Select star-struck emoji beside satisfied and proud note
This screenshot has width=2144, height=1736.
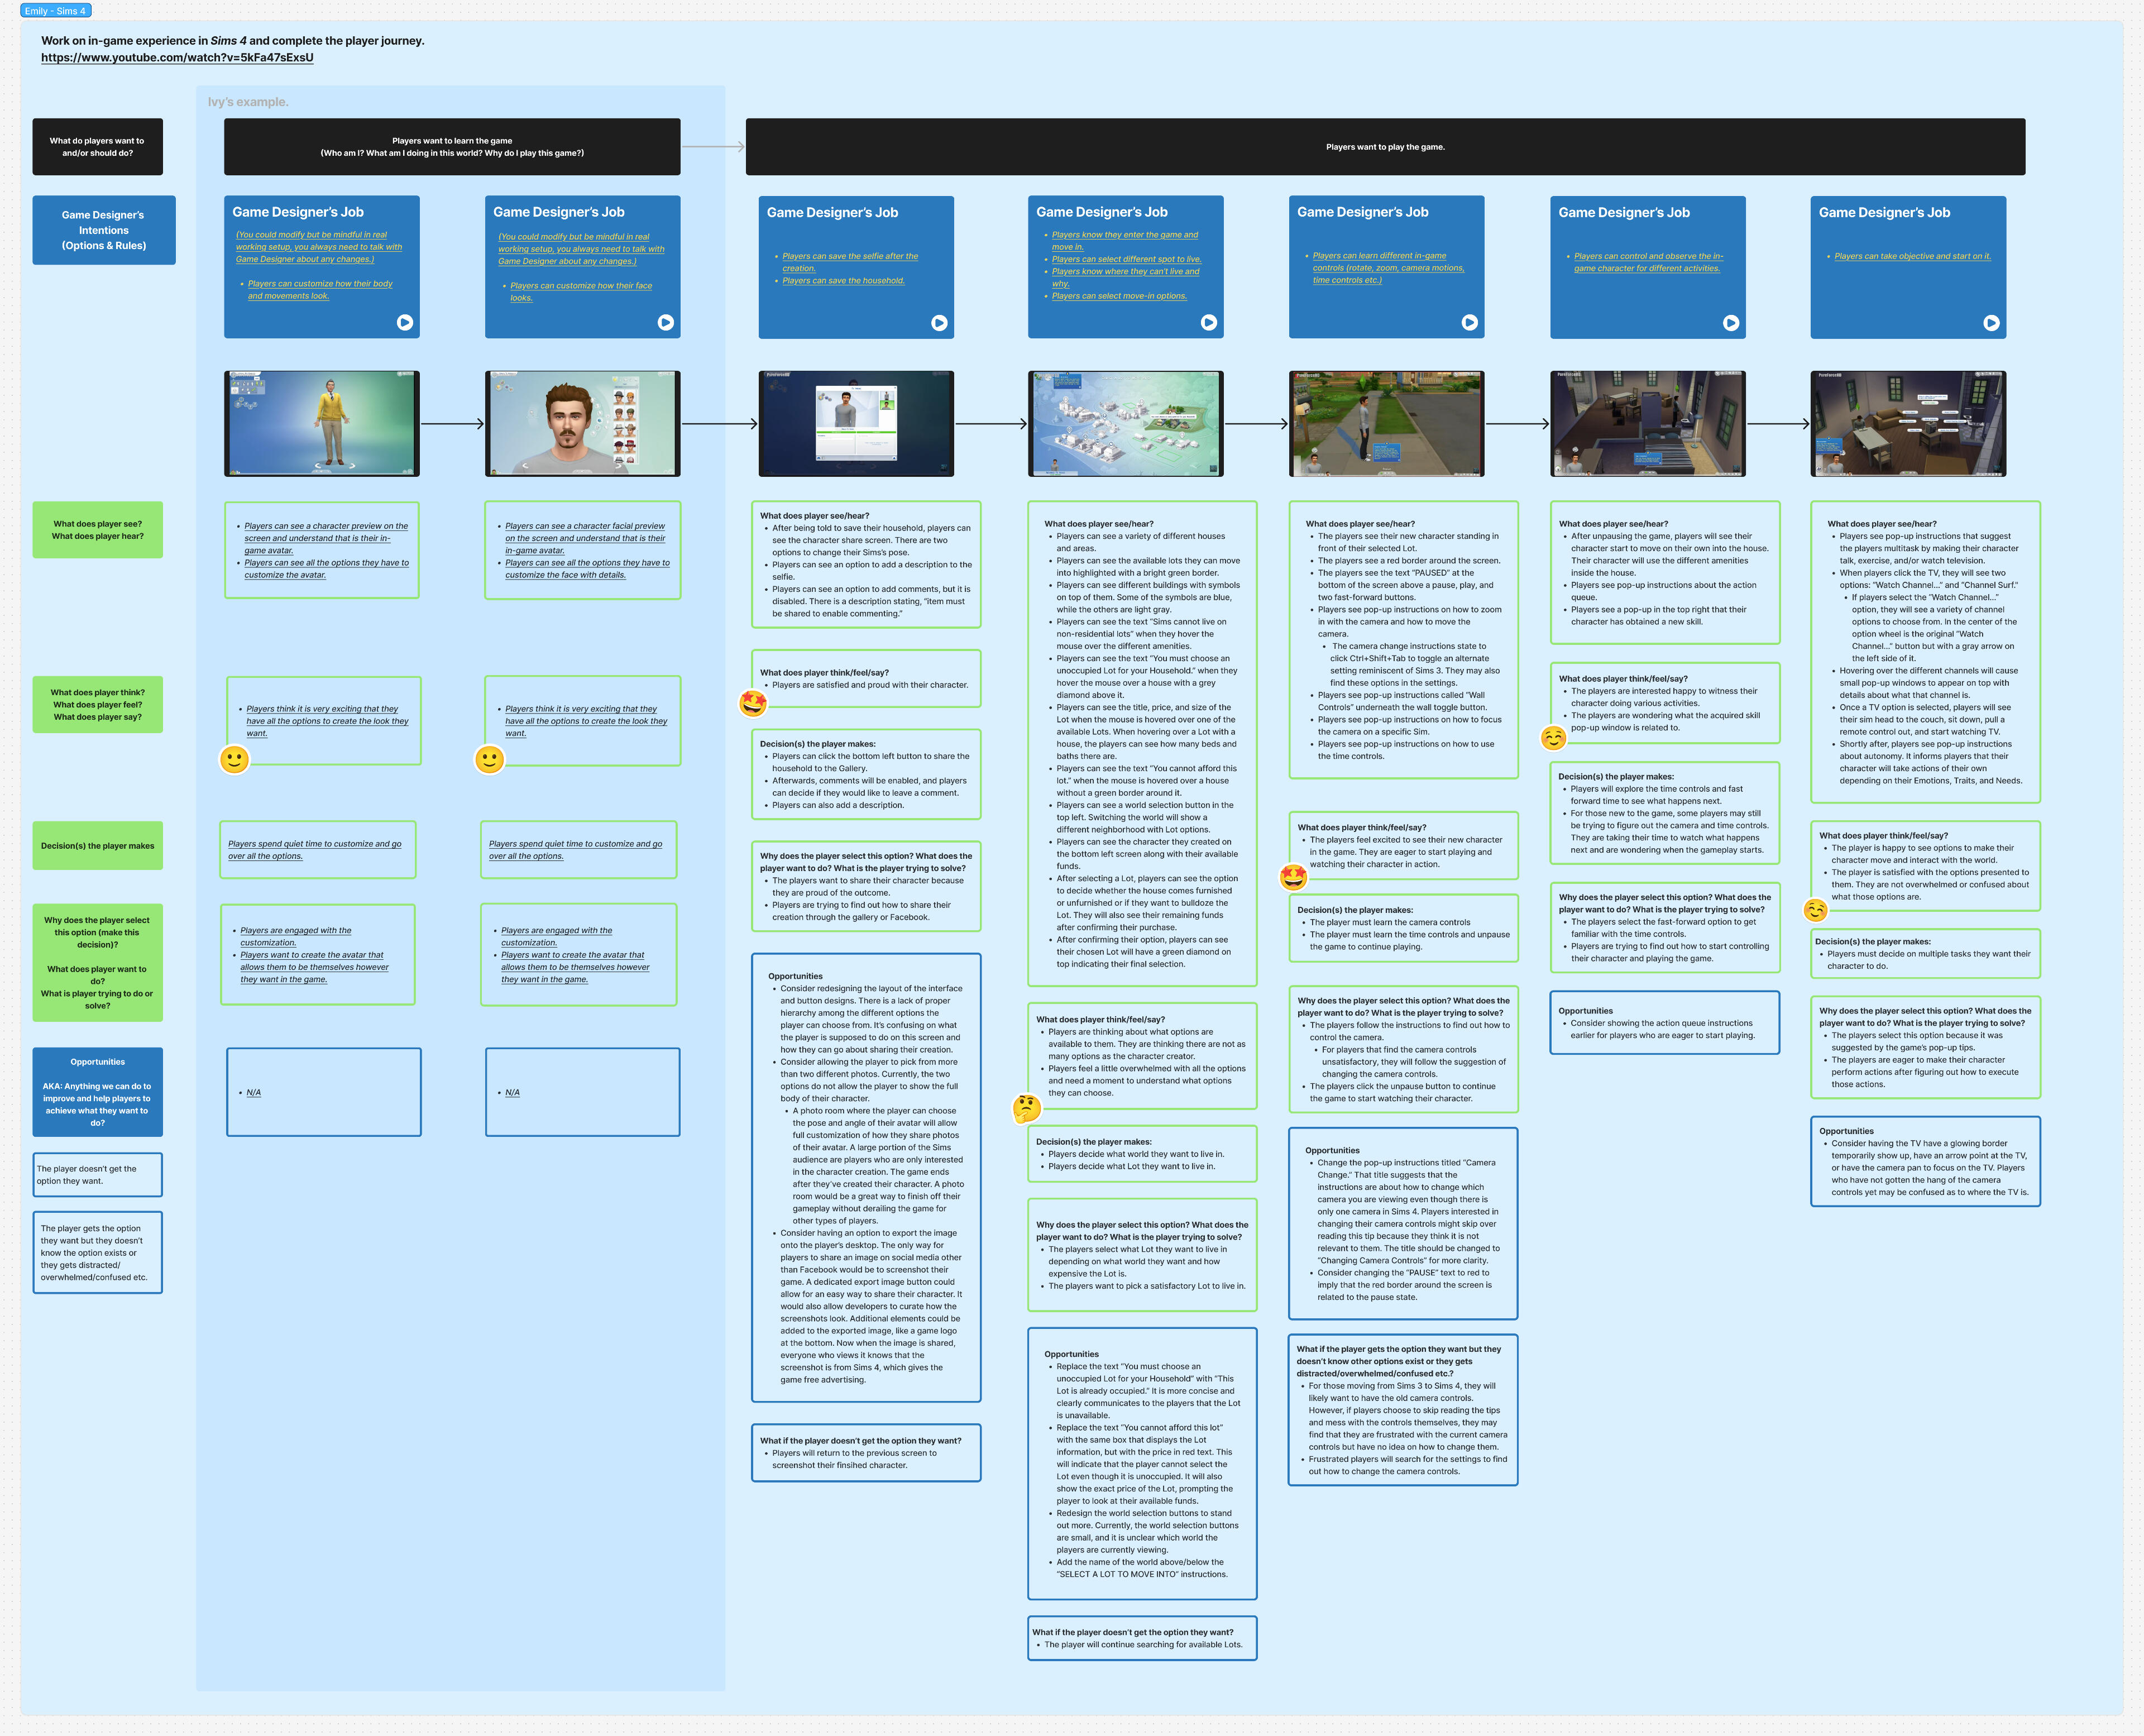[x=753, y=703]
